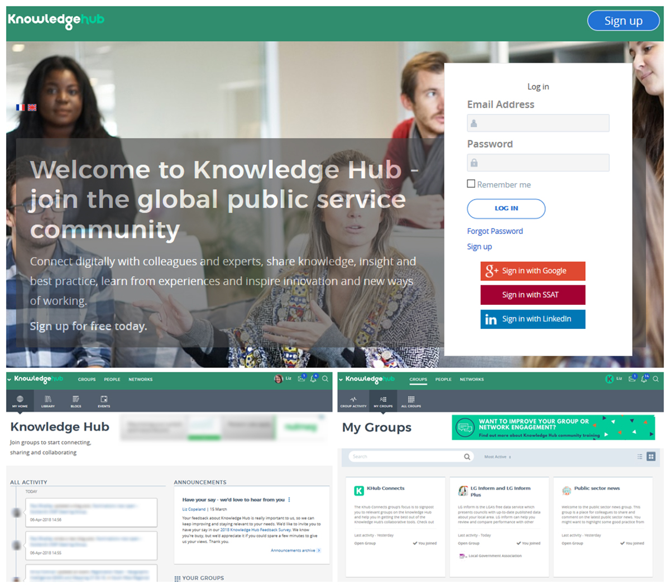
Task: Click into the Email Address field
Action: pyautogui.click(x=538, y=123)
